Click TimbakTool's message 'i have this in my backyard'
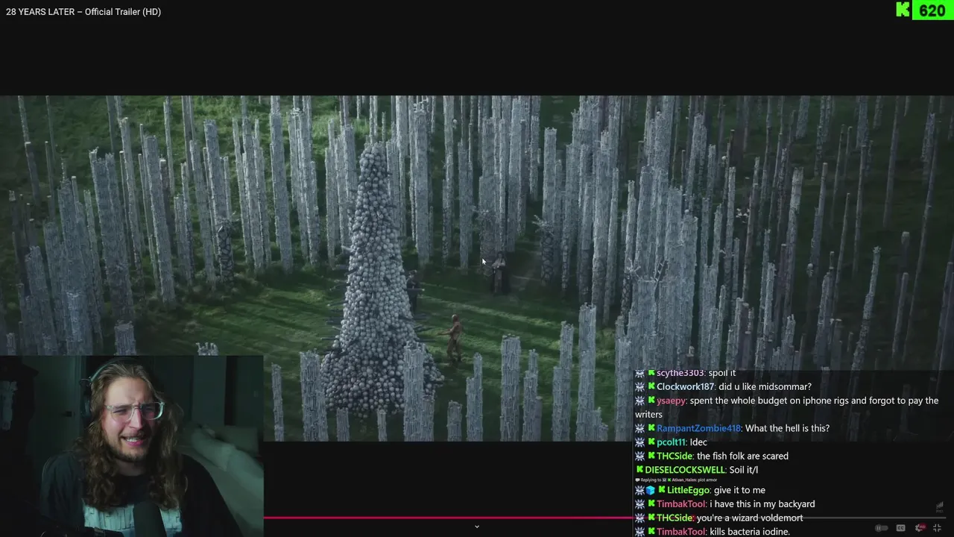The width and height of the screenshot is (954, 537). [x=762, y=504]
